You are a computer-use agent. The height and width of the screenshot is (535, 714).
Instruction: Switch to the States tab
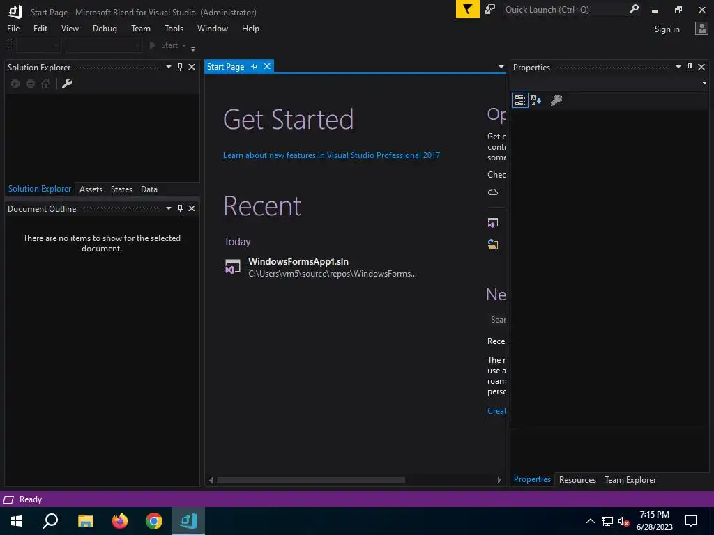pos(121,189)
